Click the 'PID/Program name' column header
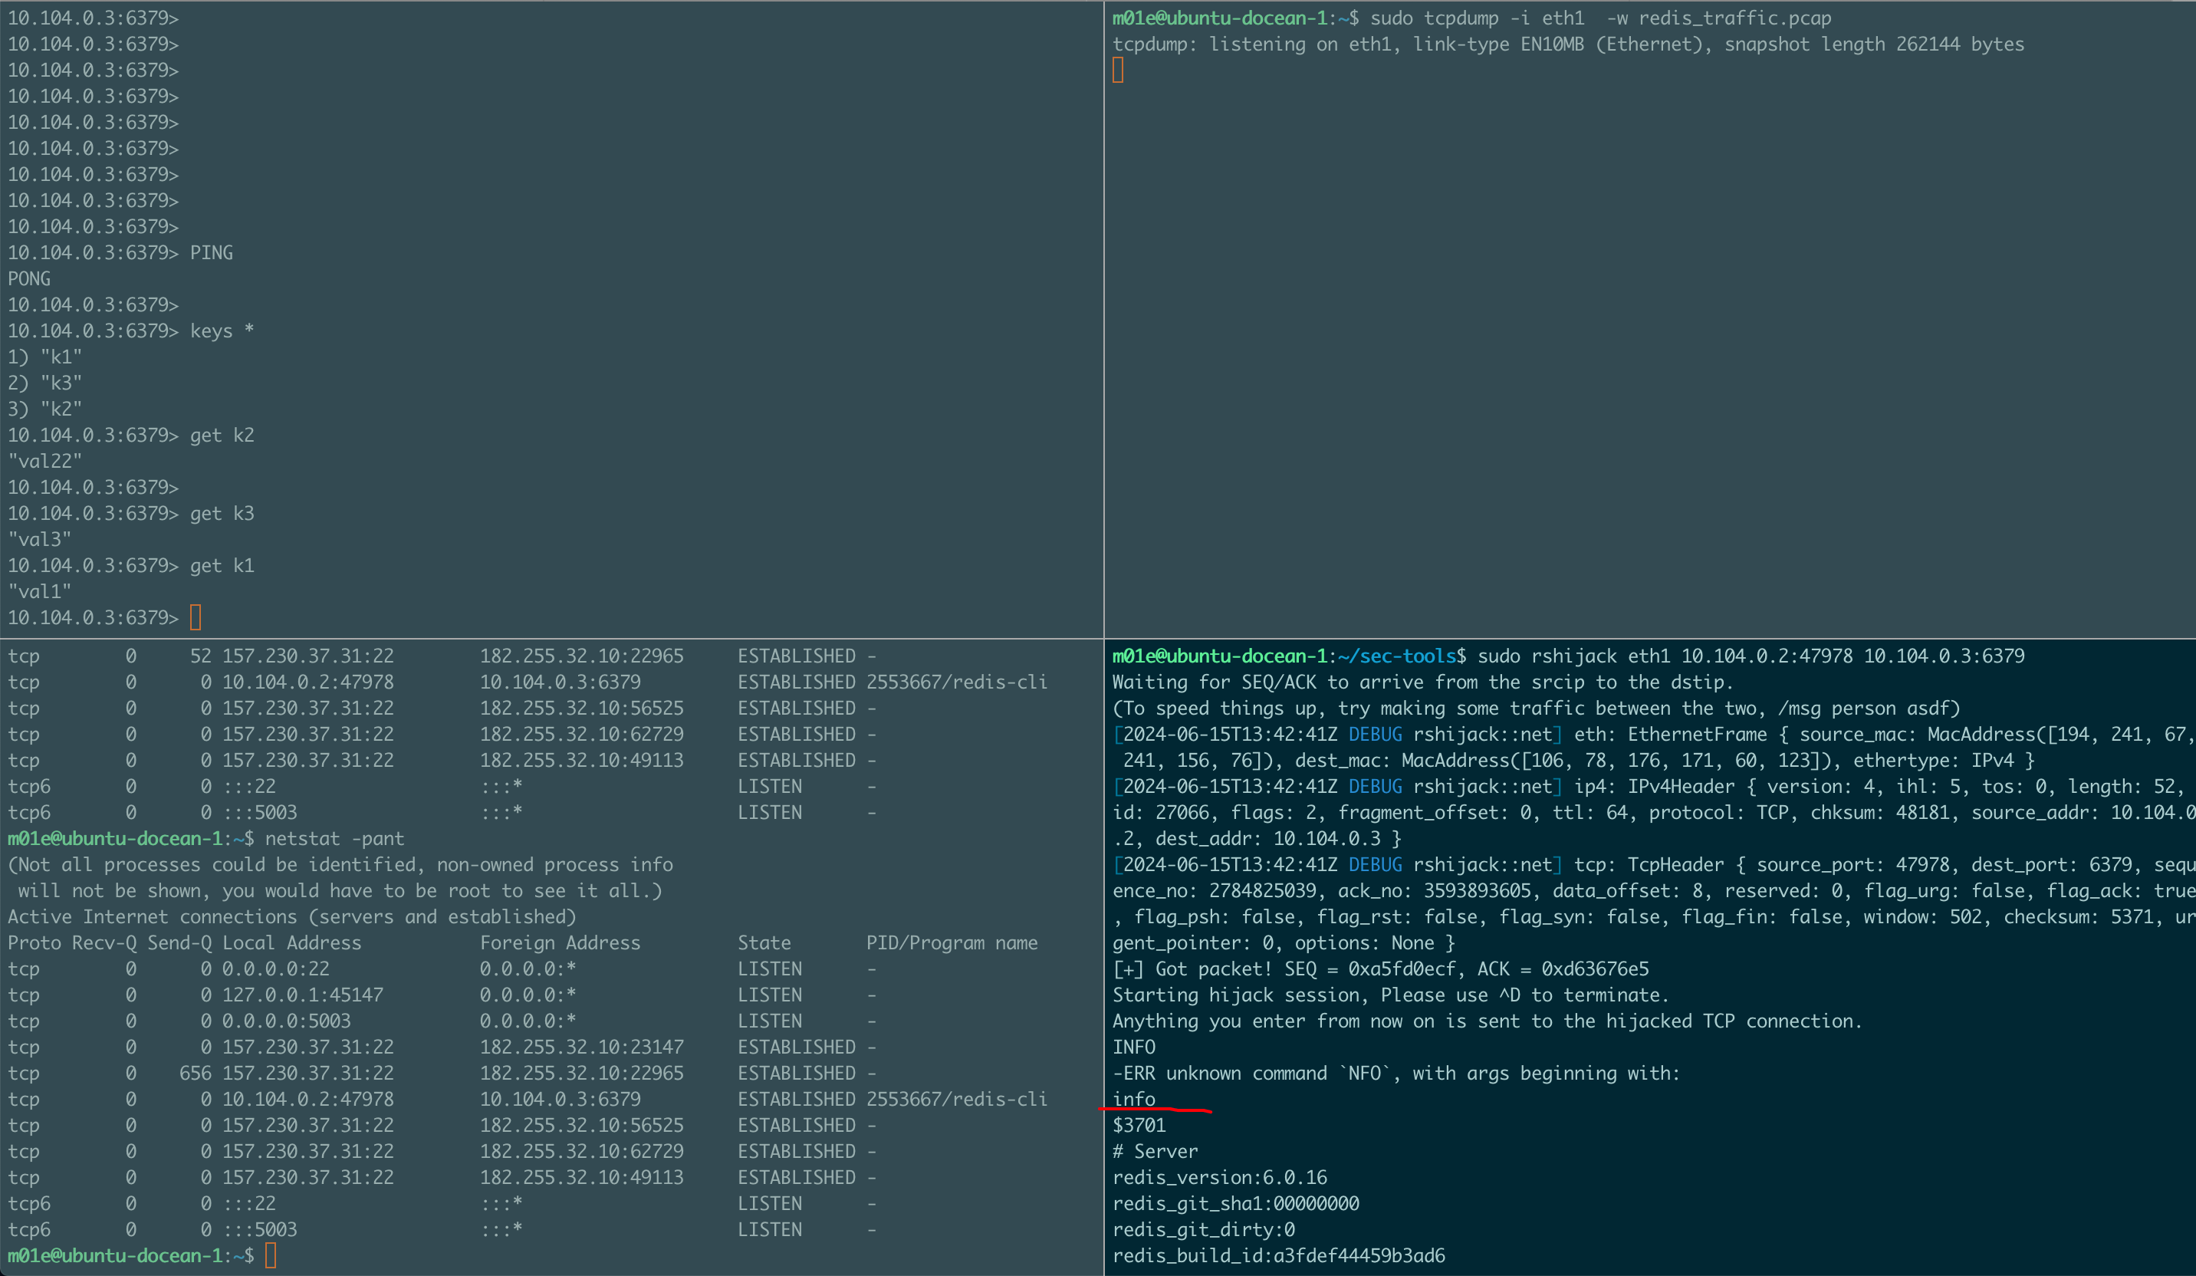Screen dimensions: 2196x1276 pyautogui.click(x=952, y=943)
